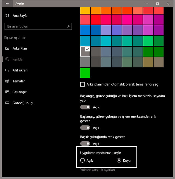Click the Başlangıç tiles icon
The height and width of the screenshot is (179, 175).
point(7,92)
